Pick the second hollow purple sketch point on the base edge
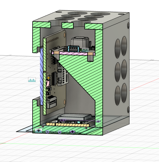Image resolution: width=159 pixels, height=162 pixels. tap(60, 132)
